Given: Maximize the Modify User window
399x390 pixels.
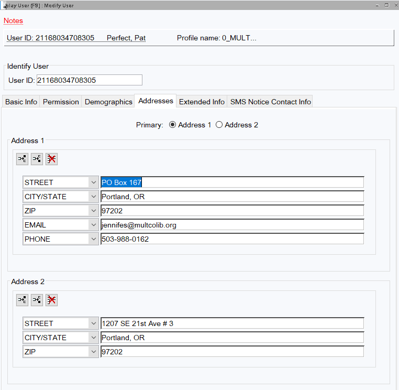Looking at the screenshot, I should tap(386, 5).
